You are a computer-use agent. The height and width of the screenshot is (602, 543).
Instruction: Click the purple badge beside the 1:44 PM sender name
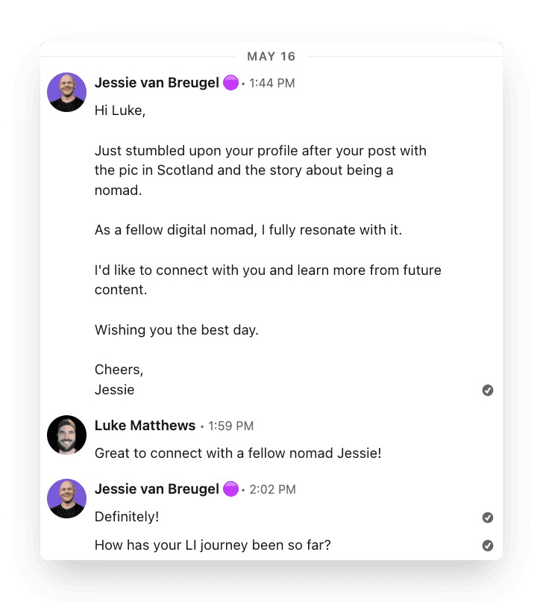(x=230, y=83)
